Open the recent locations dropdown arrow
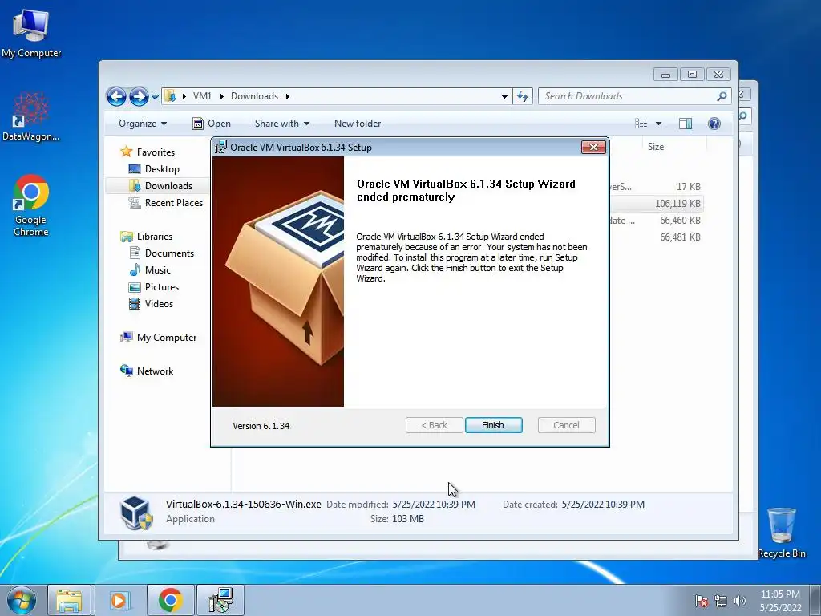The width and height of the screenshot is (821, 616). pos(155,97)
